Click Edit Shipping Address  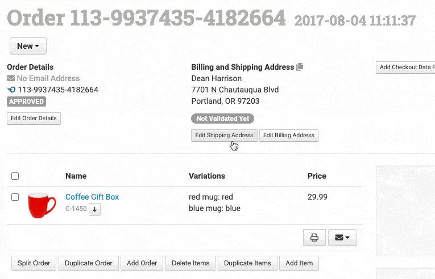224,136
